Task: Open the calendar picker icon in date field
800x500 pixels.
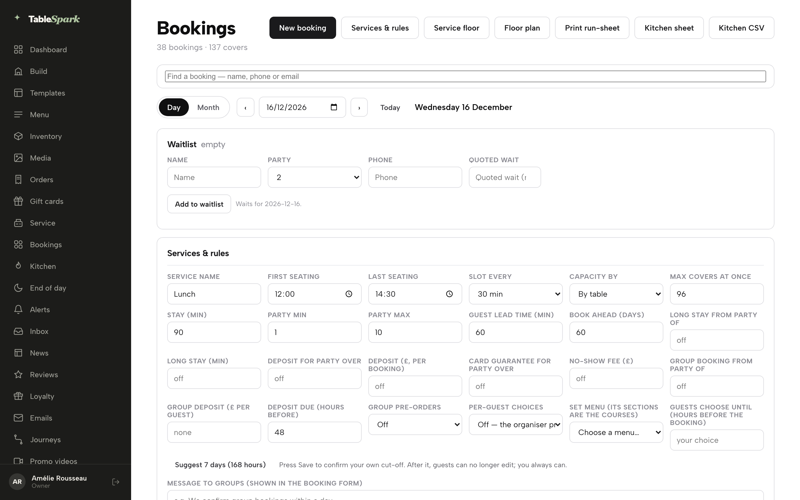Action: click(334, 107)
